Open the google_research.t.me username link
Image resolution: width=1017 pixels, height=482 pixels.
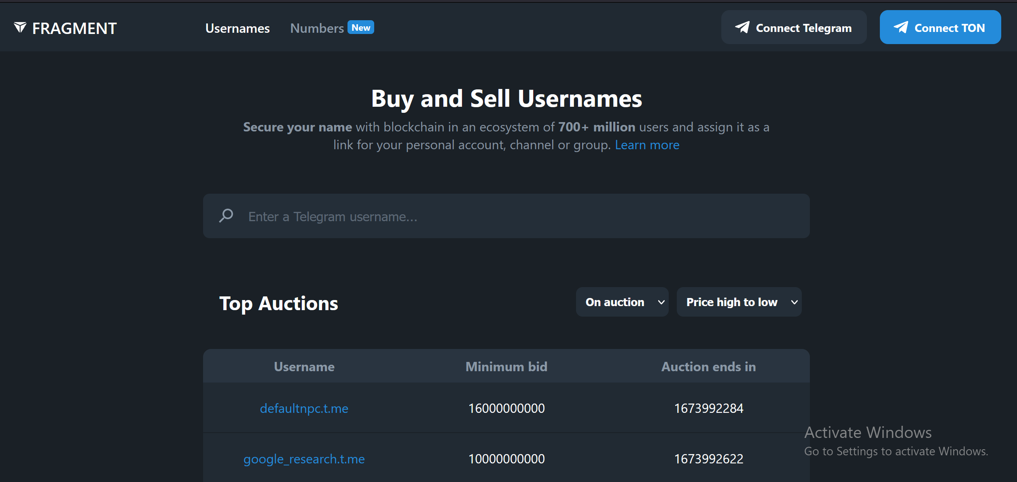[304, 459]
